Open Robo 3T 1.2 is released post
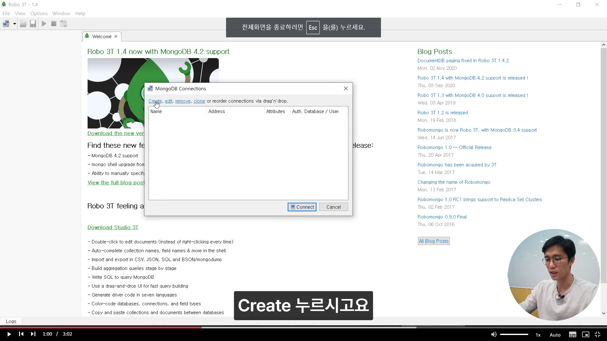Viewport: 607px width, 341px height. tap(443, 113)
